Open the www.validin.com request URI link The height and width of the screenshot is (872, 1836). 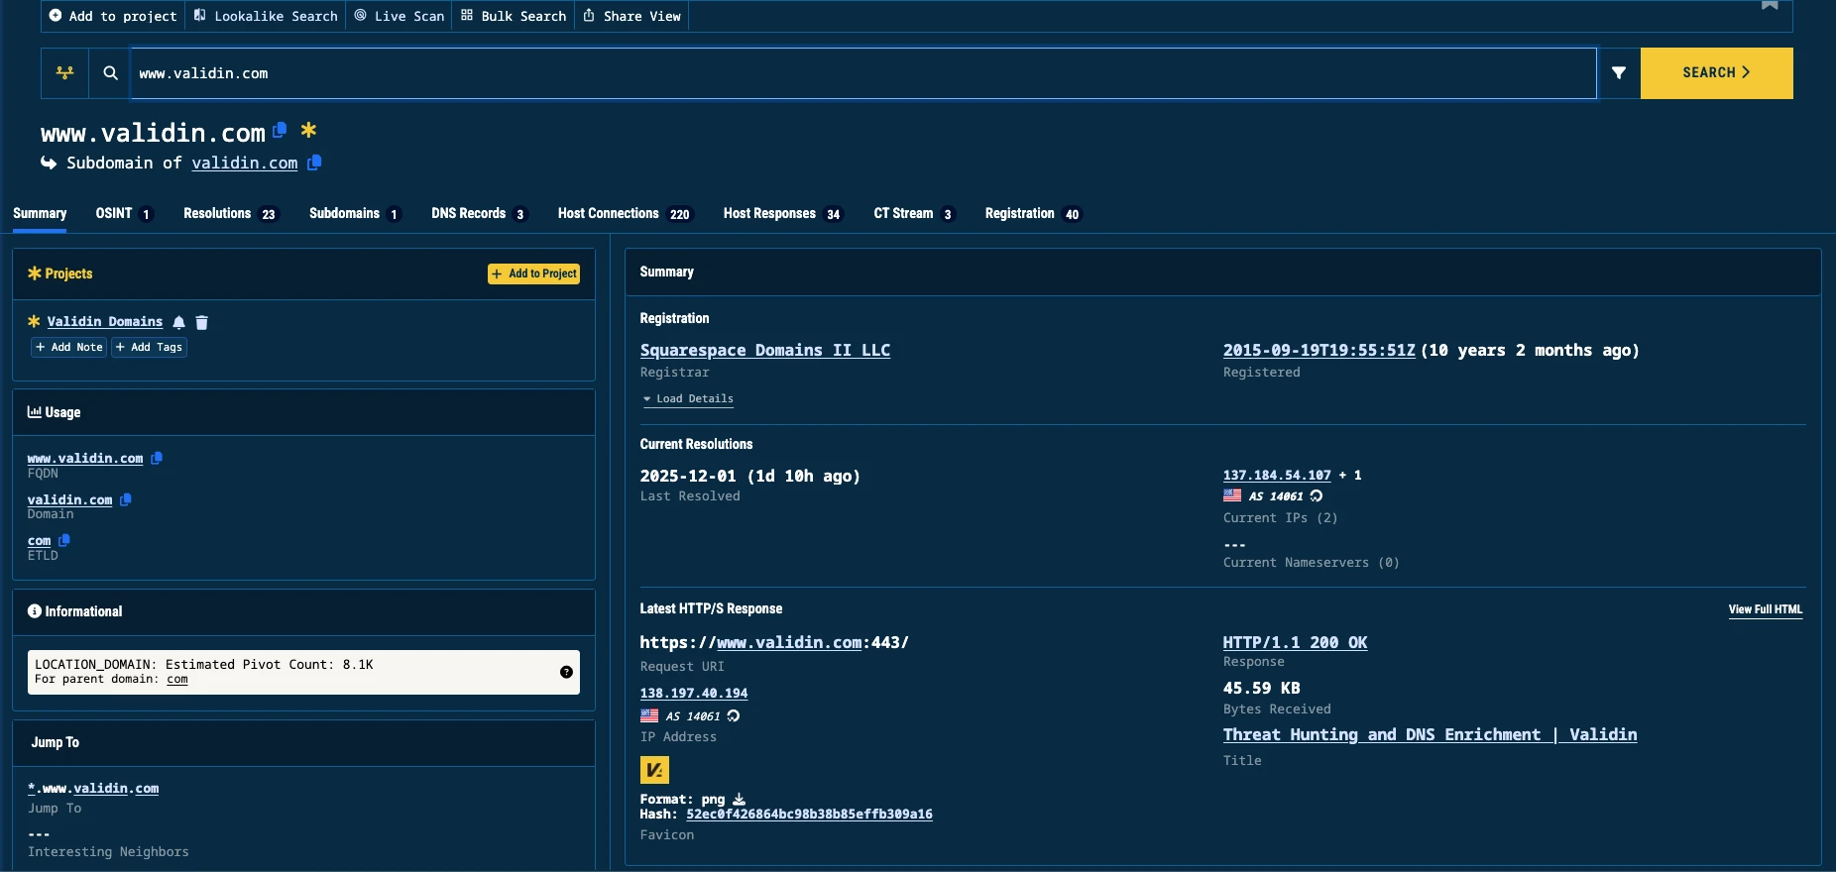[x=789, y=642]
